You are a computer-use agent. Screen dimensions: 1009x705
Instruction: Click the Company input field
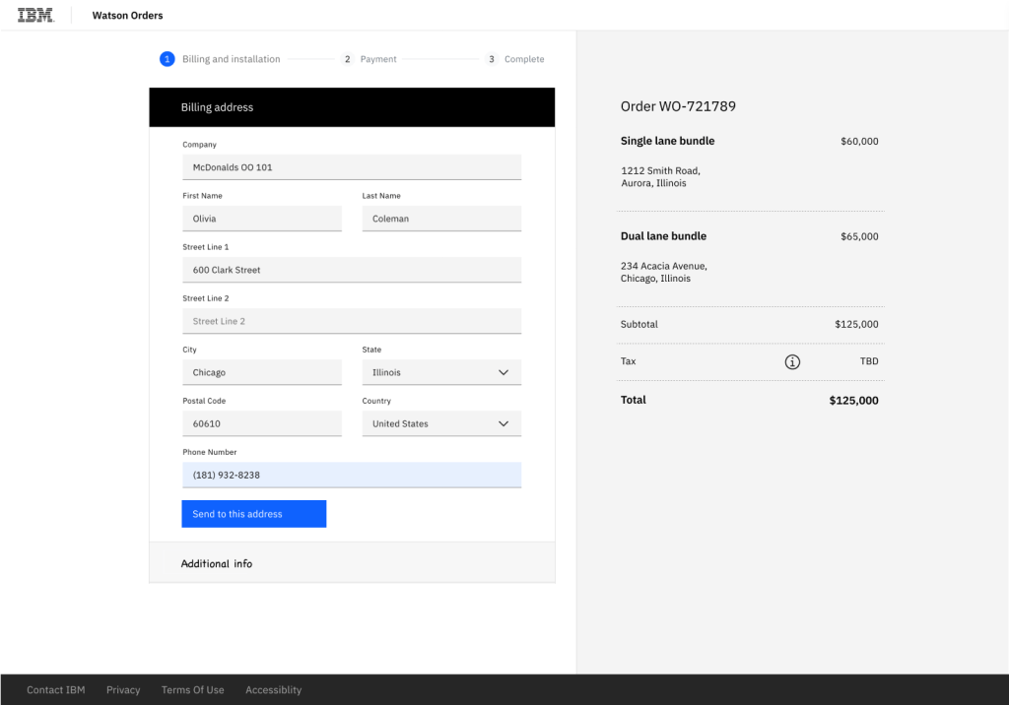(352, 167)
